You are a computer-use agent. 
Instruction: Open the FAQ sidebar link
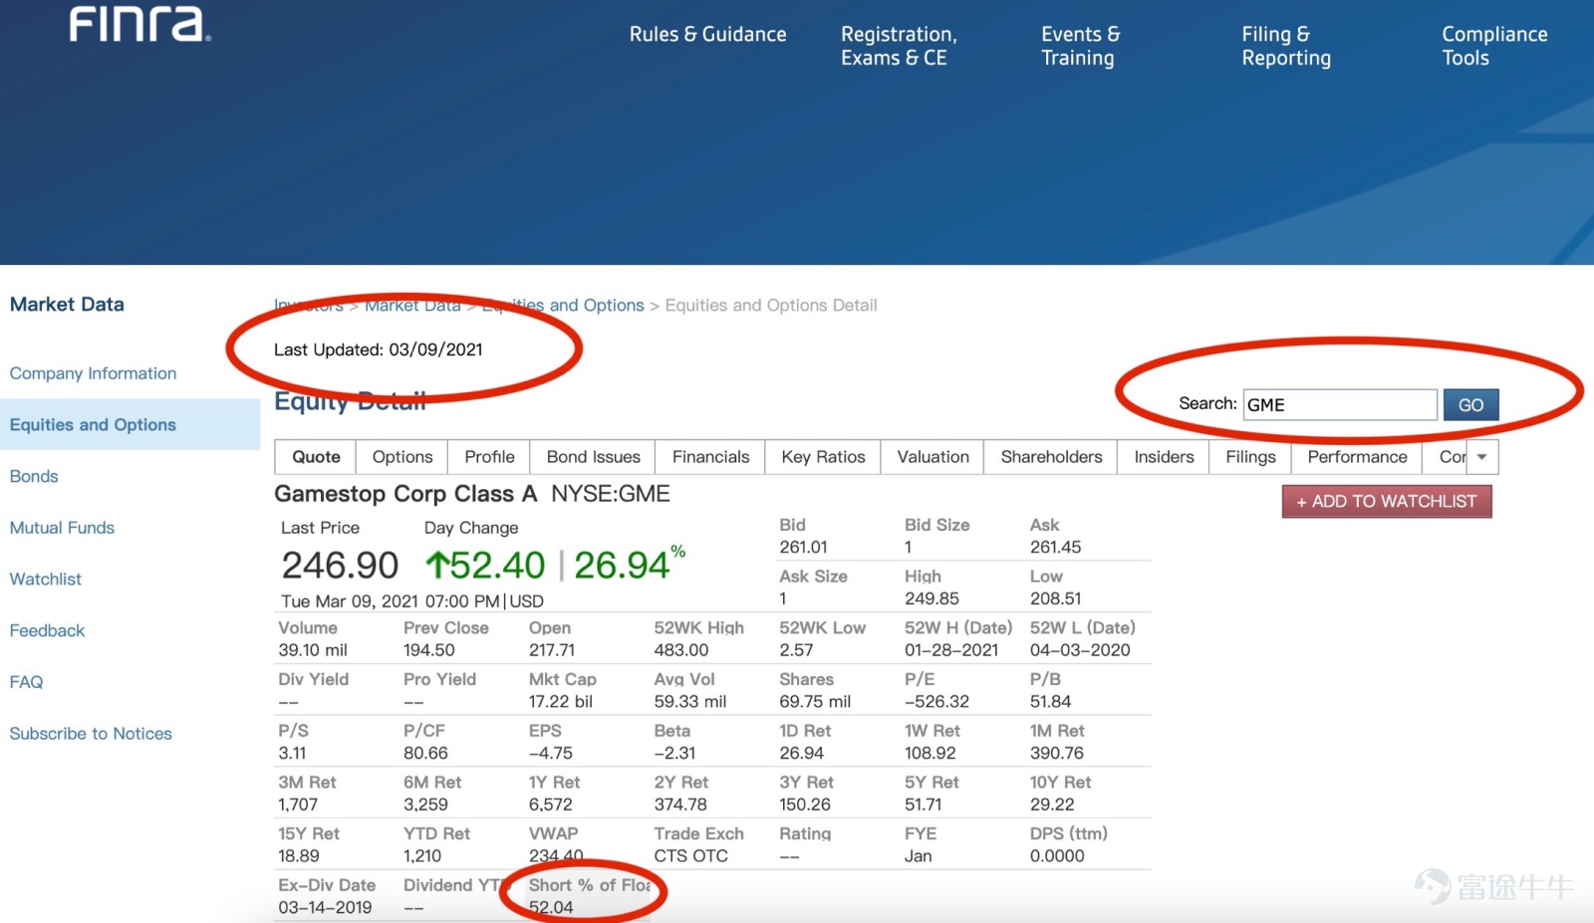coord(26,682)
